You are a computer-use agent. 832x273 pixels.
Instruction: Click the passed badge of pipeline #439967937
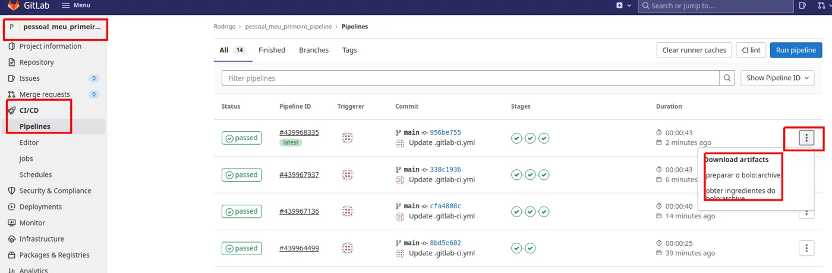click(241, 174)
